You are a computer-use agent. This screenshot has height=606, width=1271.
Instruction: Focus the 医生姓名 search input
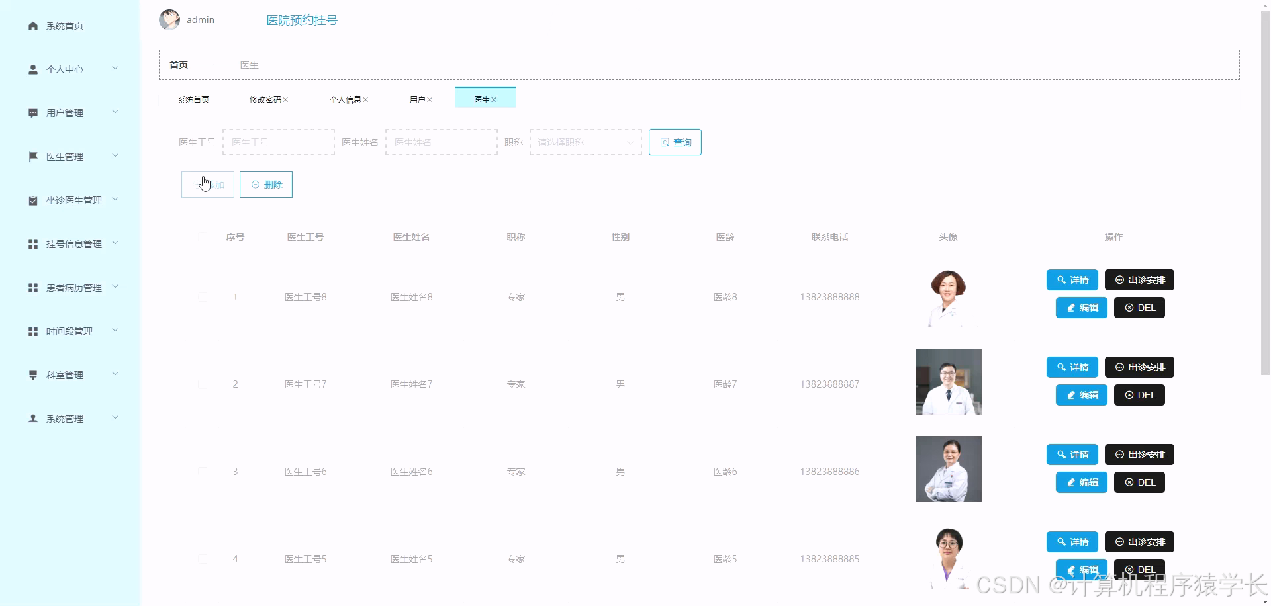click(442, 142)
